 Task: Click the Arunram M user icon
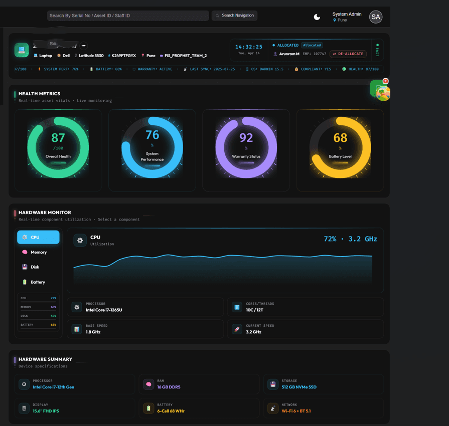click(x=275, y=54)
